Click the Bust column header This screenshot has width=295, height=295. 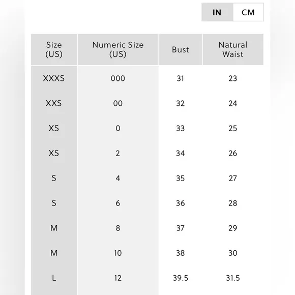(x=181, y=49)
